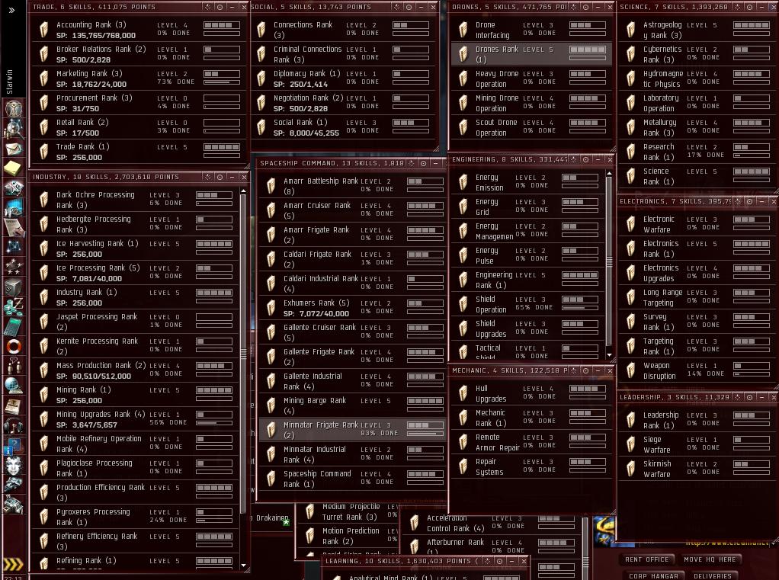Click the circle icon in Mechanic window header
Image resolution: width=779 pixels, height=580 pixels.
[585, 370]
